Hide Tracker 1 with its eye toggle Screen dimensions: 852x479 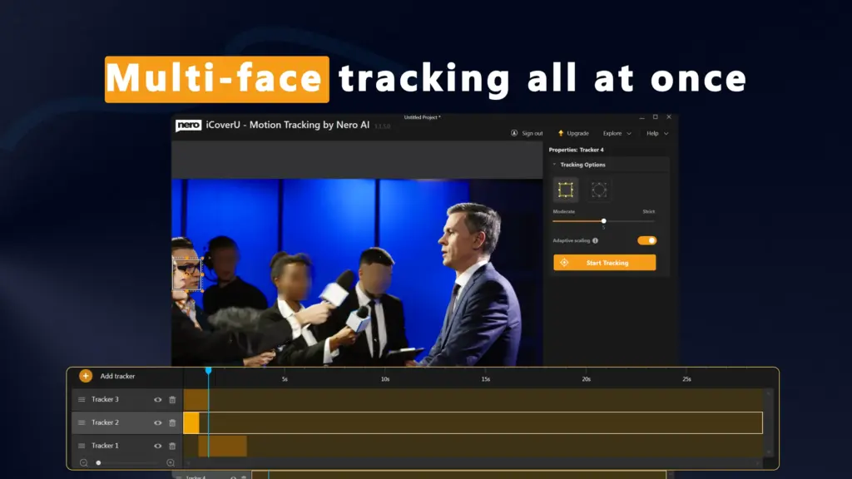pos(157,446)
